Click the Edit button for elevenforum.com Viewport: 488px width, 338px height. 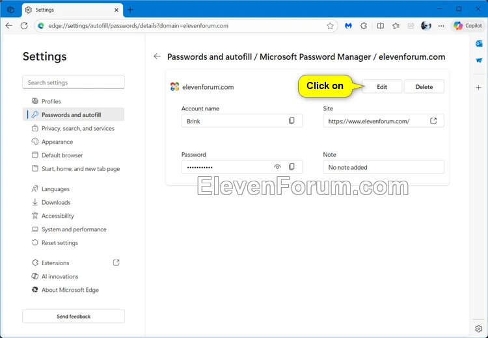click(x=382, y=86)
